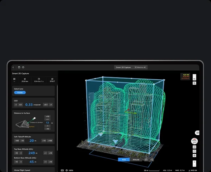211x172 pixels.
Task: Select the RGB display tab
Action: coord(124,160)
